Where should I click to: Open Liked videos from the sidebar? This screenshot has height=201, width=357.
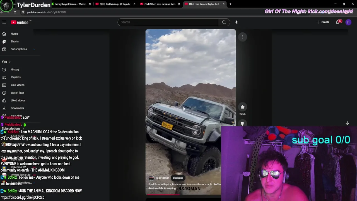18,100
